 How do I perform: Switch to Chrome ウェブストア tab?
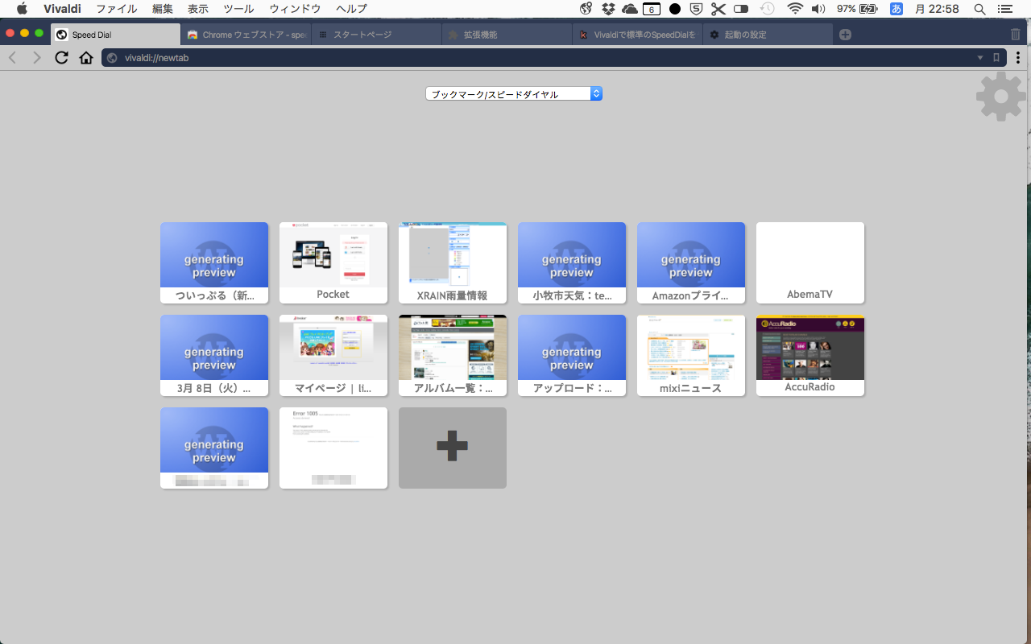coord(246,35)
